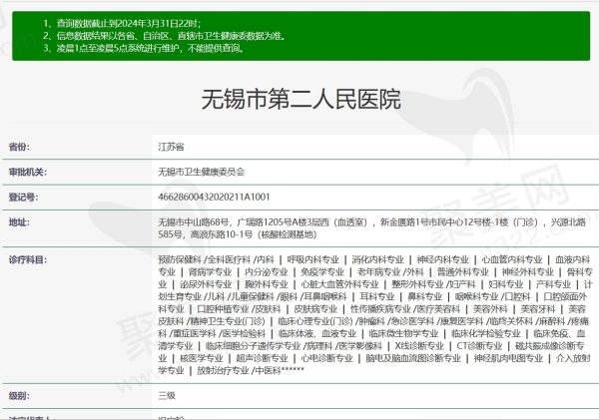Select the hospital title 无锡市第二人民医院
599x420 pixels.
301,100
